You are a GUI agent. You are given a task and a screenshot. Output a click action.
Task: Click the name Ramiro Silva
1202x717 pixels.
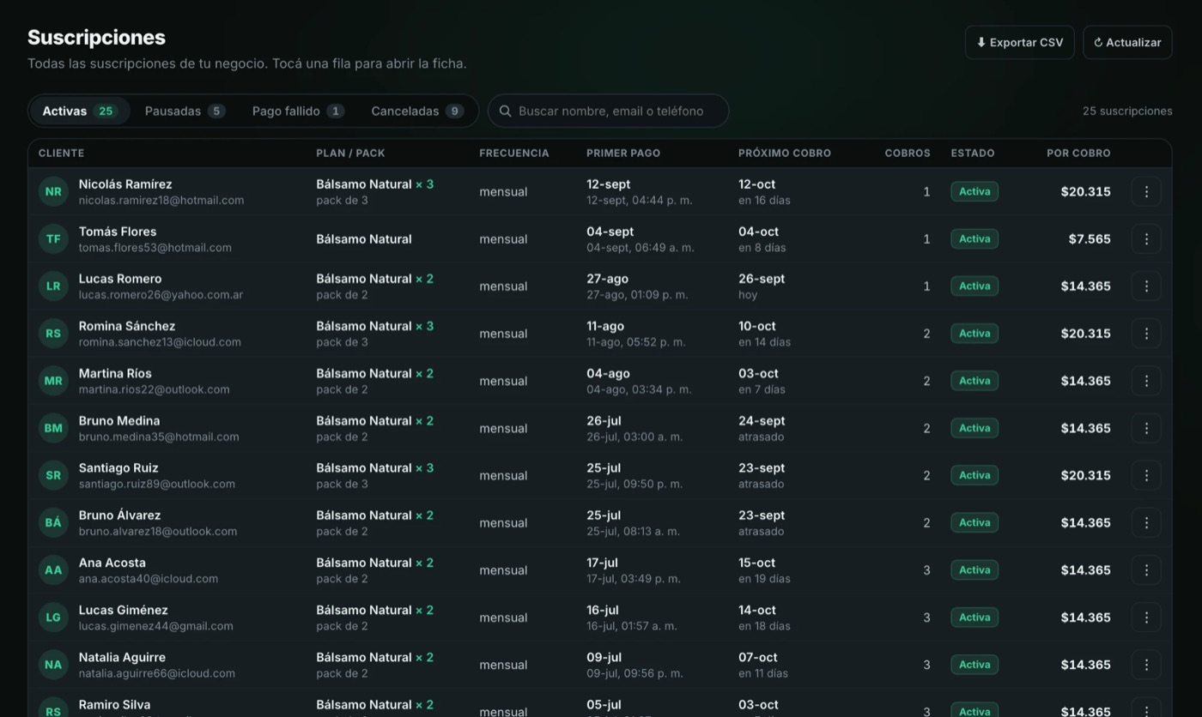click(114, 705)
